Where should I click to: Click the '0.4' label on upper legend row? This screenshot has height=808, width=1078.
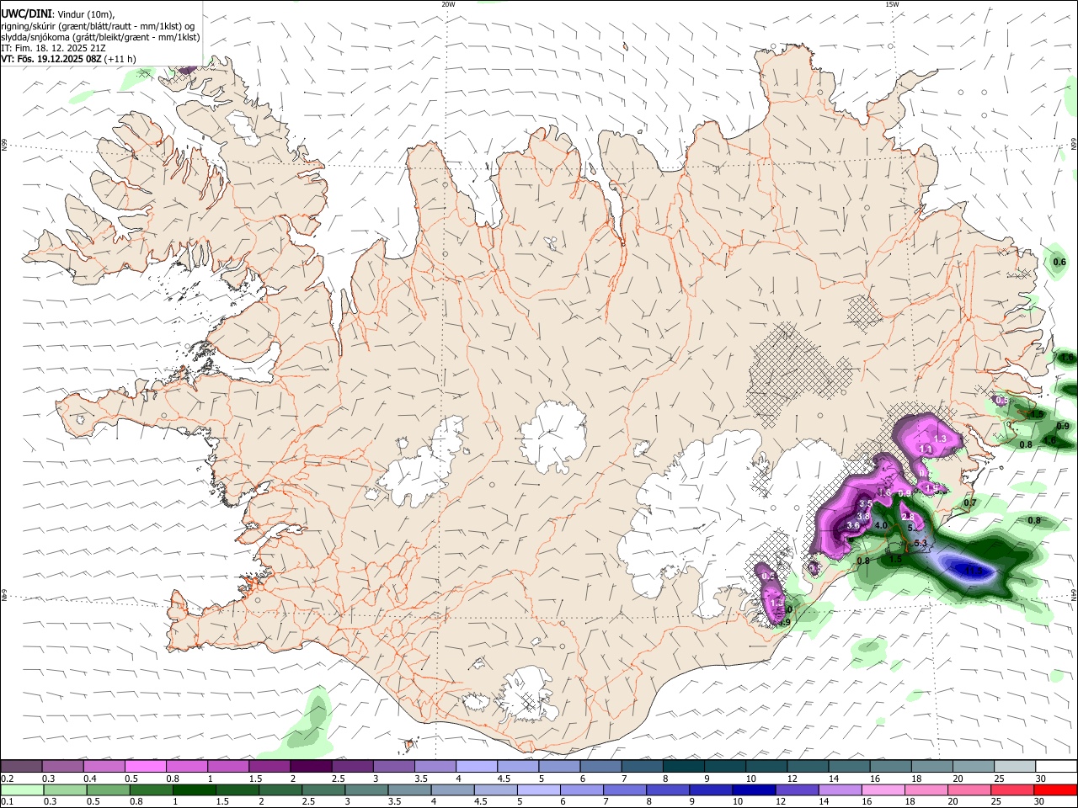(90, 779)
